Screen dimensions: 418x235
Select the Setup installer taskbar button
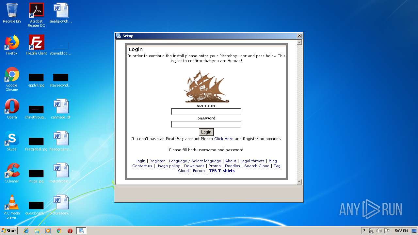point(81,231)
